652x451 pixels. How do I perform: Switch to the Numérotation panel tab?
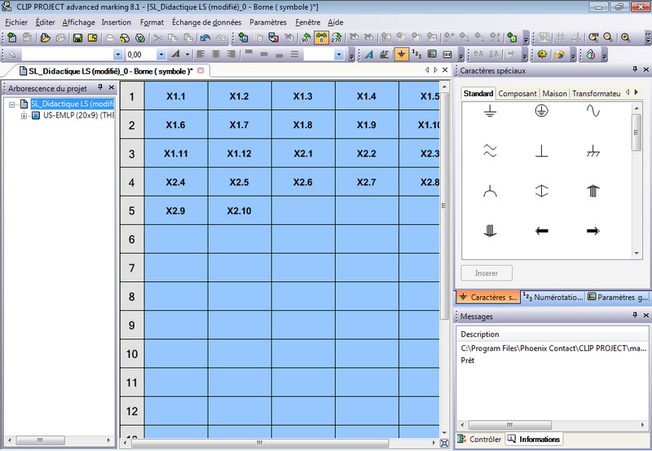pyautogui.click(x=552, y=298)
